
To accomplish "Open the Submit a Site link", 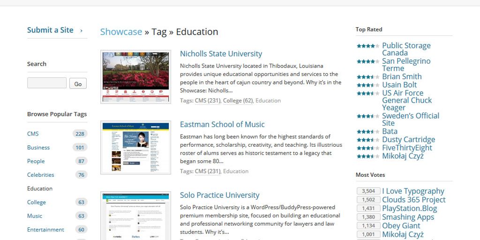I will pos(50,30).
